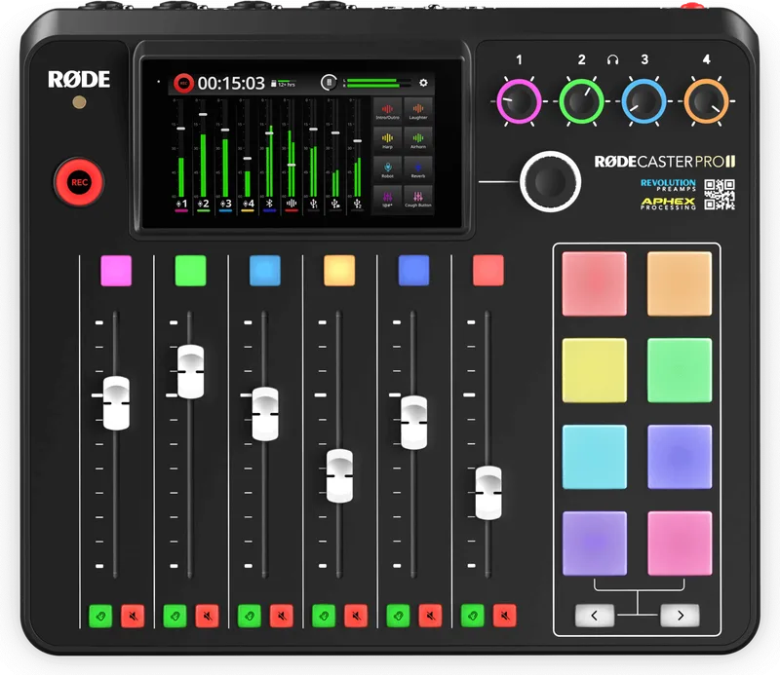This screenshot has height=675, width=780.
Task: Mute the sixth (red) channel
Action: pyautogui.click(x=504, y=617)
